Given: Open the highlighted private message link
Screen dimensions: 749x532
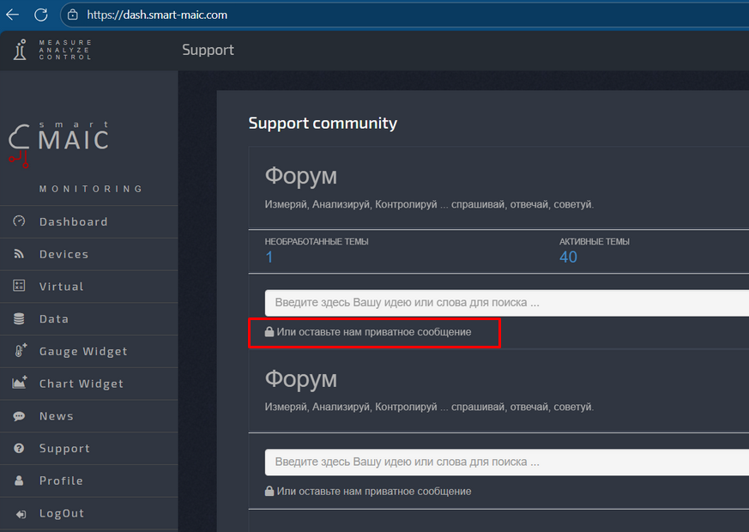Looking at the screenshot, I should 373,331.
